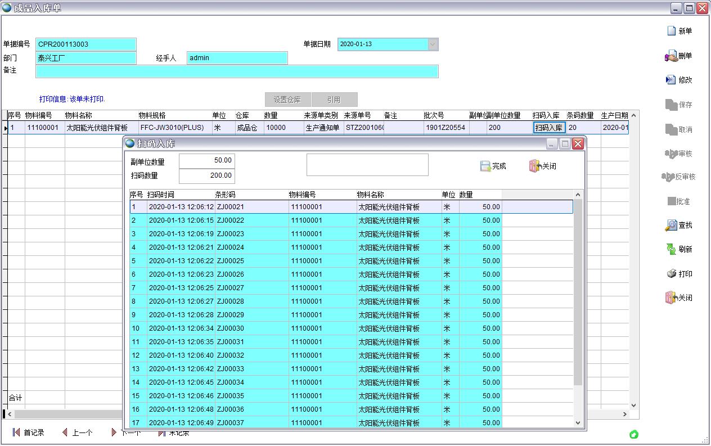This screenshot has width=711, height=446.
Task: Open the 单据日期 date dropdown
Action: pos(433,44)
